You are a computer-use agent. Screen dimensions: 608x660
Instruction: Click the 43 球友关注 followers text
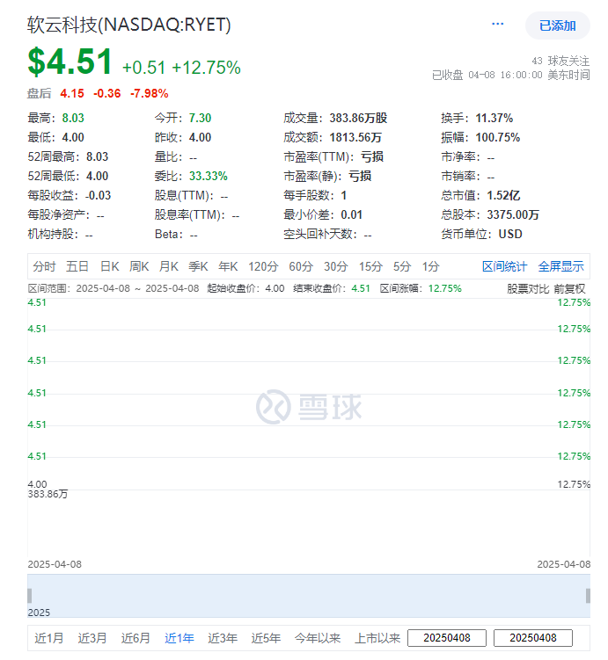(560, 61)
